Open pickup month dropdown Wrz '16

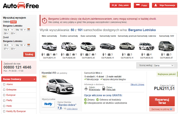coord(21,30)
